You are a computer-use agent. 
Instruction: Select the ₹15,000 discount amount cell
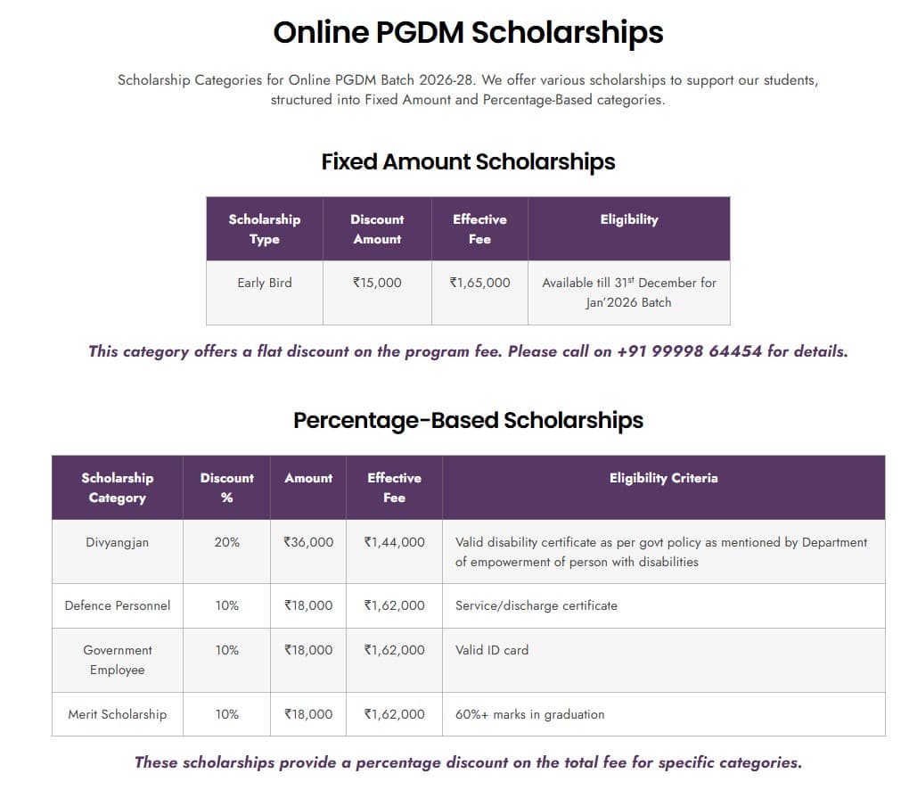[x=377, y=283]
